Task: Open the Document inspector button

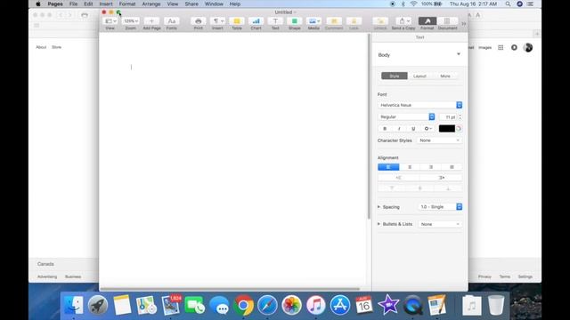Action: coord(447,21)
